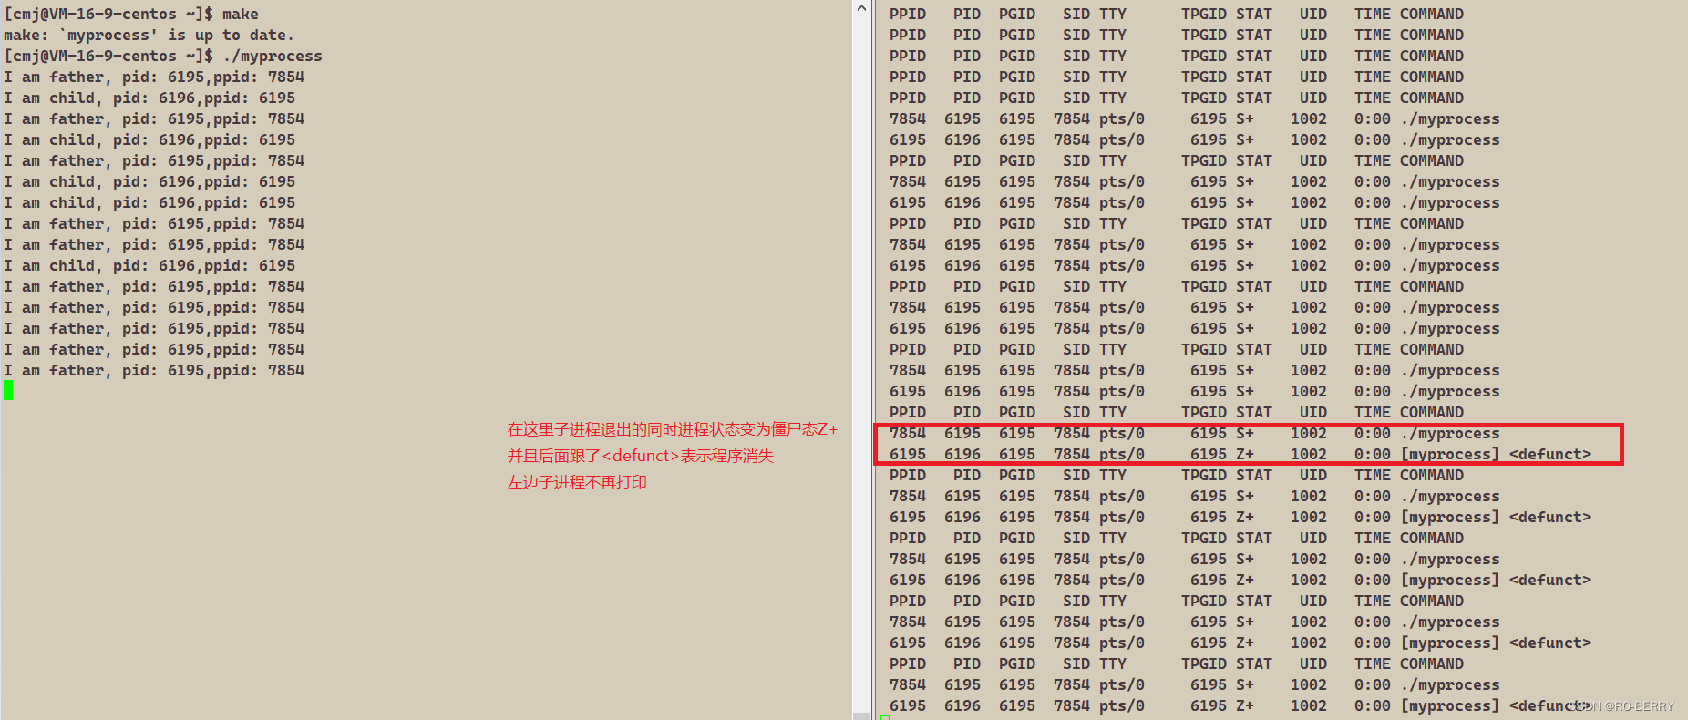This screenshot has height=720, width=1688.
Task: Click the "make: `myprocess' is up to date." line
Action: (x=149, y=35)
